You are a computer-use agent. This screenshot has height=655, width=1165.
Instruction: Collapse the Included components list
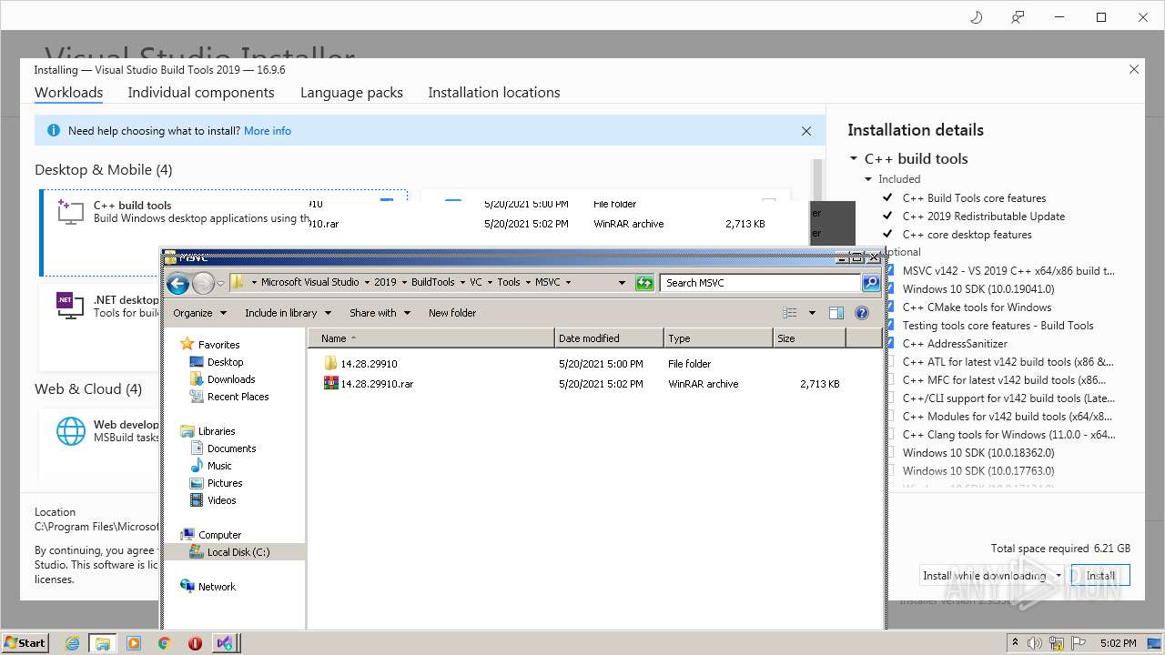868,179
